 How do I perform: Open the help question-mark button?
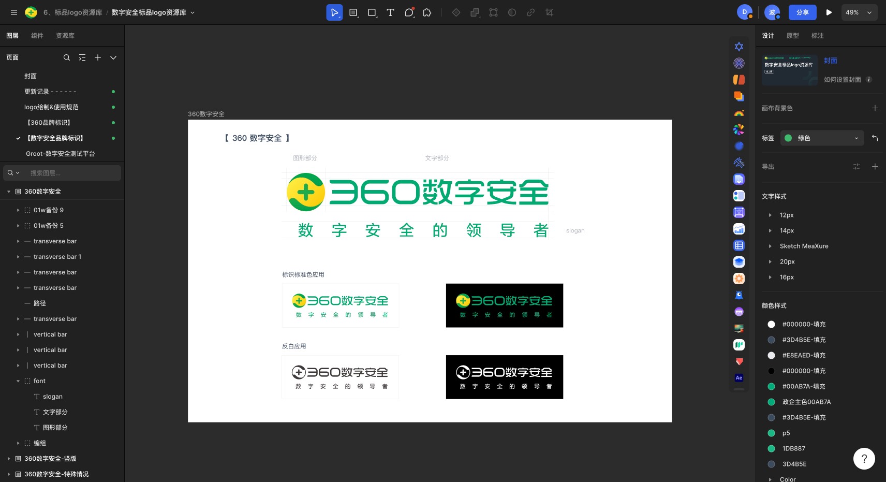point(864,459)
